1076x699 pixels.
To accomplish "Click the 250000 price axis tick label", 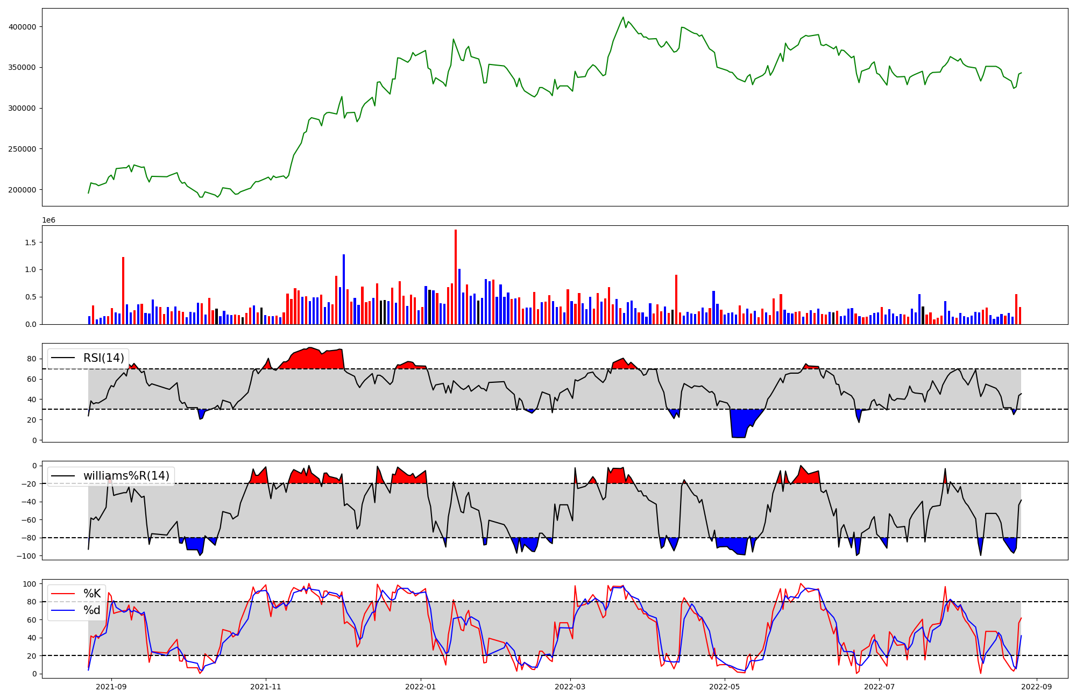I will click(22, 149).
